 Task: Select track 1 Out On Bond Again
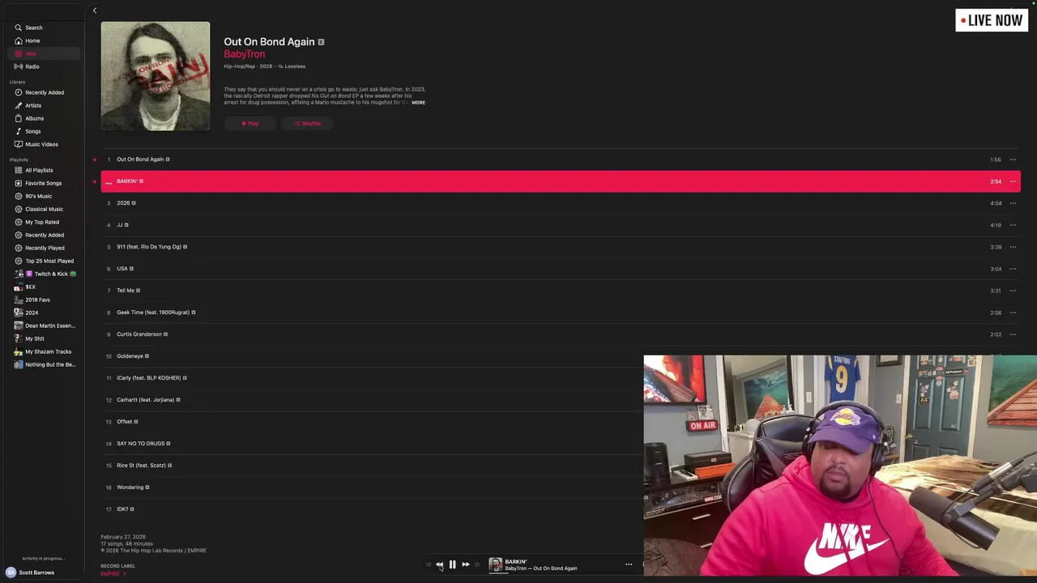click(561, 160)
